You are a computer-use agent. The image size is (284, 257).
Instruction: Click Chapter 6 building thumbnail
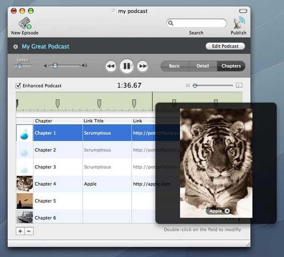(25, 216)
